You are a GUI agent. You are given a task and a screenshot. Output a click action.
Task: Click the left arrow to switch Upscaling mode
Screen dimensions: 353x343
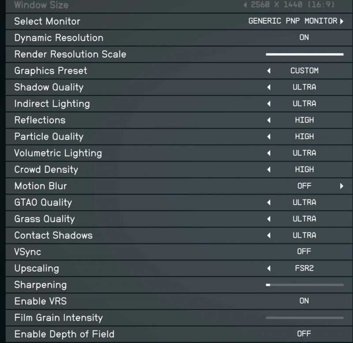(x=268, y=268)
